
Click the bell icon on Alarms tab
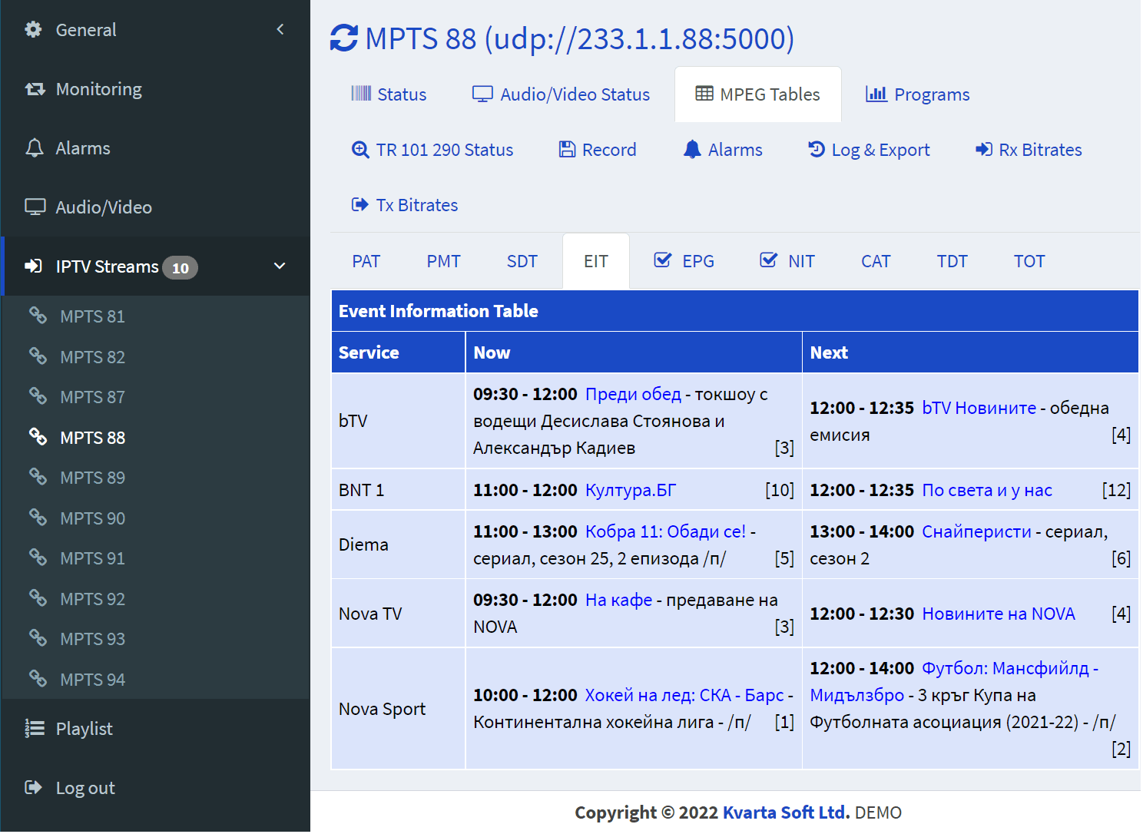point(692,150)
